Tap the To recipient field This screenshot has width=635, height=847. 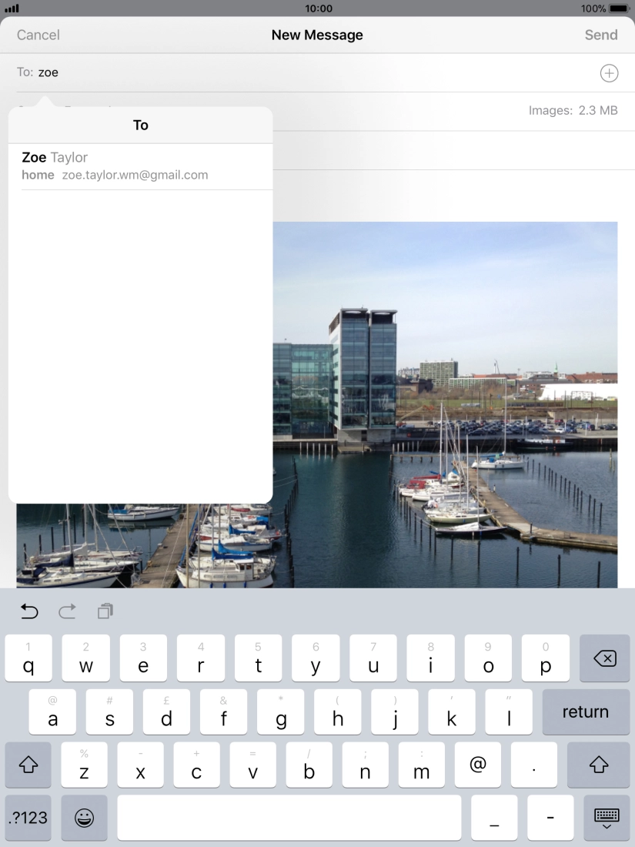coord(308,73)
